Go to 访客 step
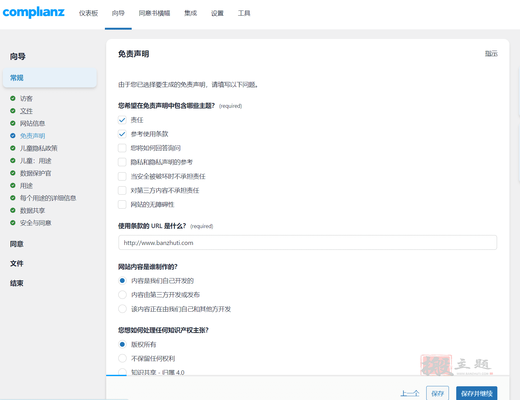The width and height of the screenshot is (520, 400). (26, 99)
